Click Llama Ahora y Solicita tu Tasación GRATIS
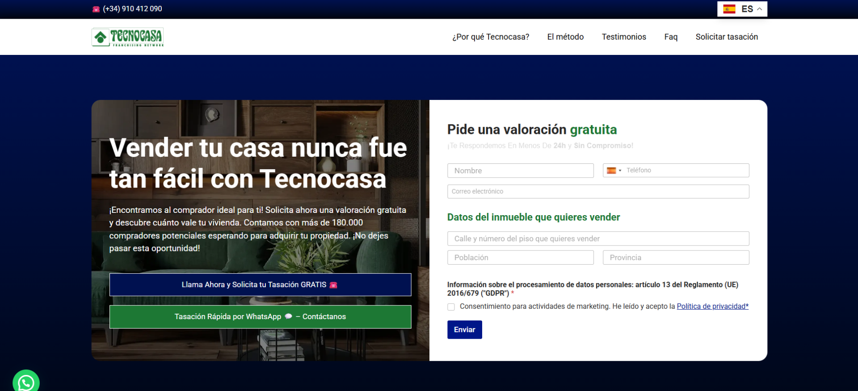This screenshot has height=391, width=858. click(x=261, y=285)
